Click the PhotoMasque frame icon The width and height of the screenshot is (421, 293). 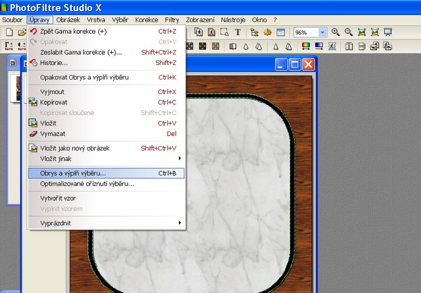pyautogui.click(x=332, y=47)
